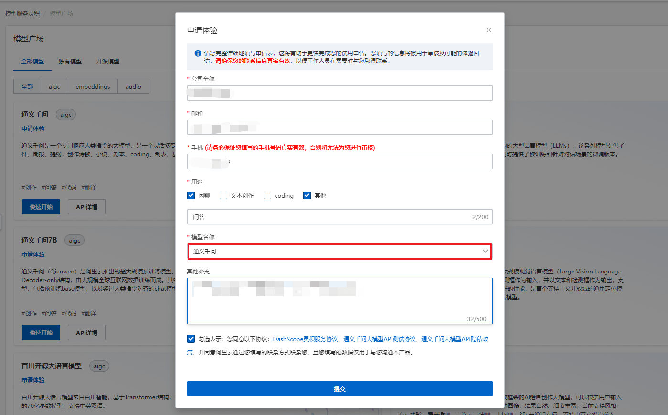Image resolution: width=668 pixels, height=415 pixels.
Task: Switch to the 全部模型 tab
Action: (32, 61)
